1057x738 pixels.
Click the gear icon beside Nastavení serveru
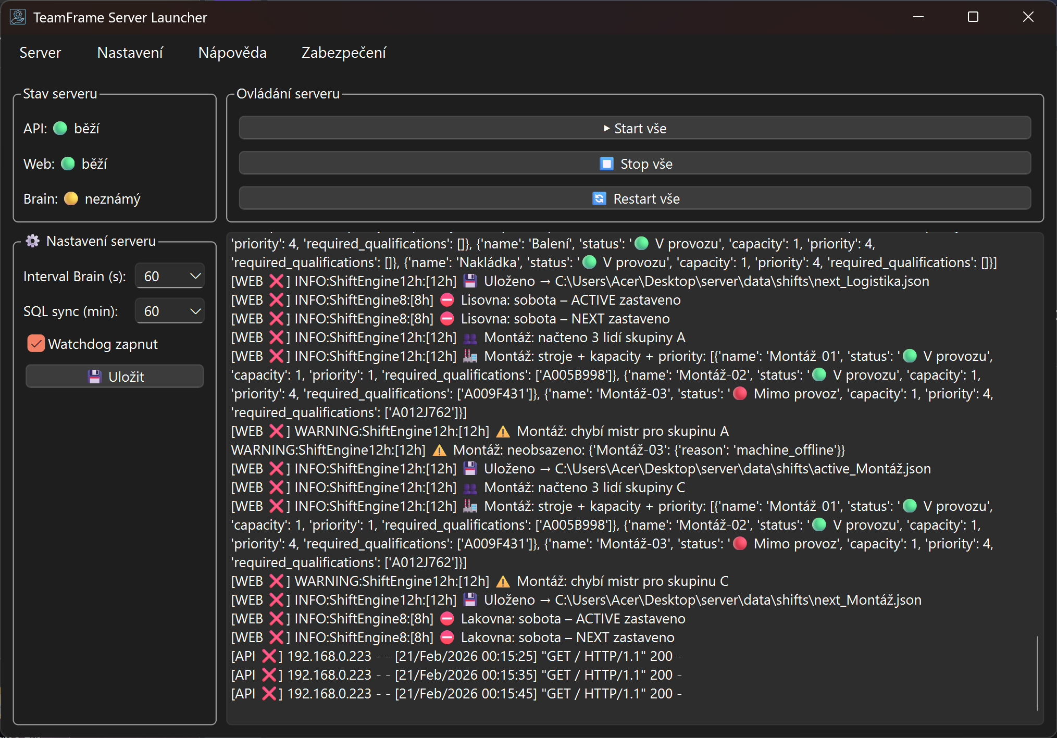click(33, 241)
